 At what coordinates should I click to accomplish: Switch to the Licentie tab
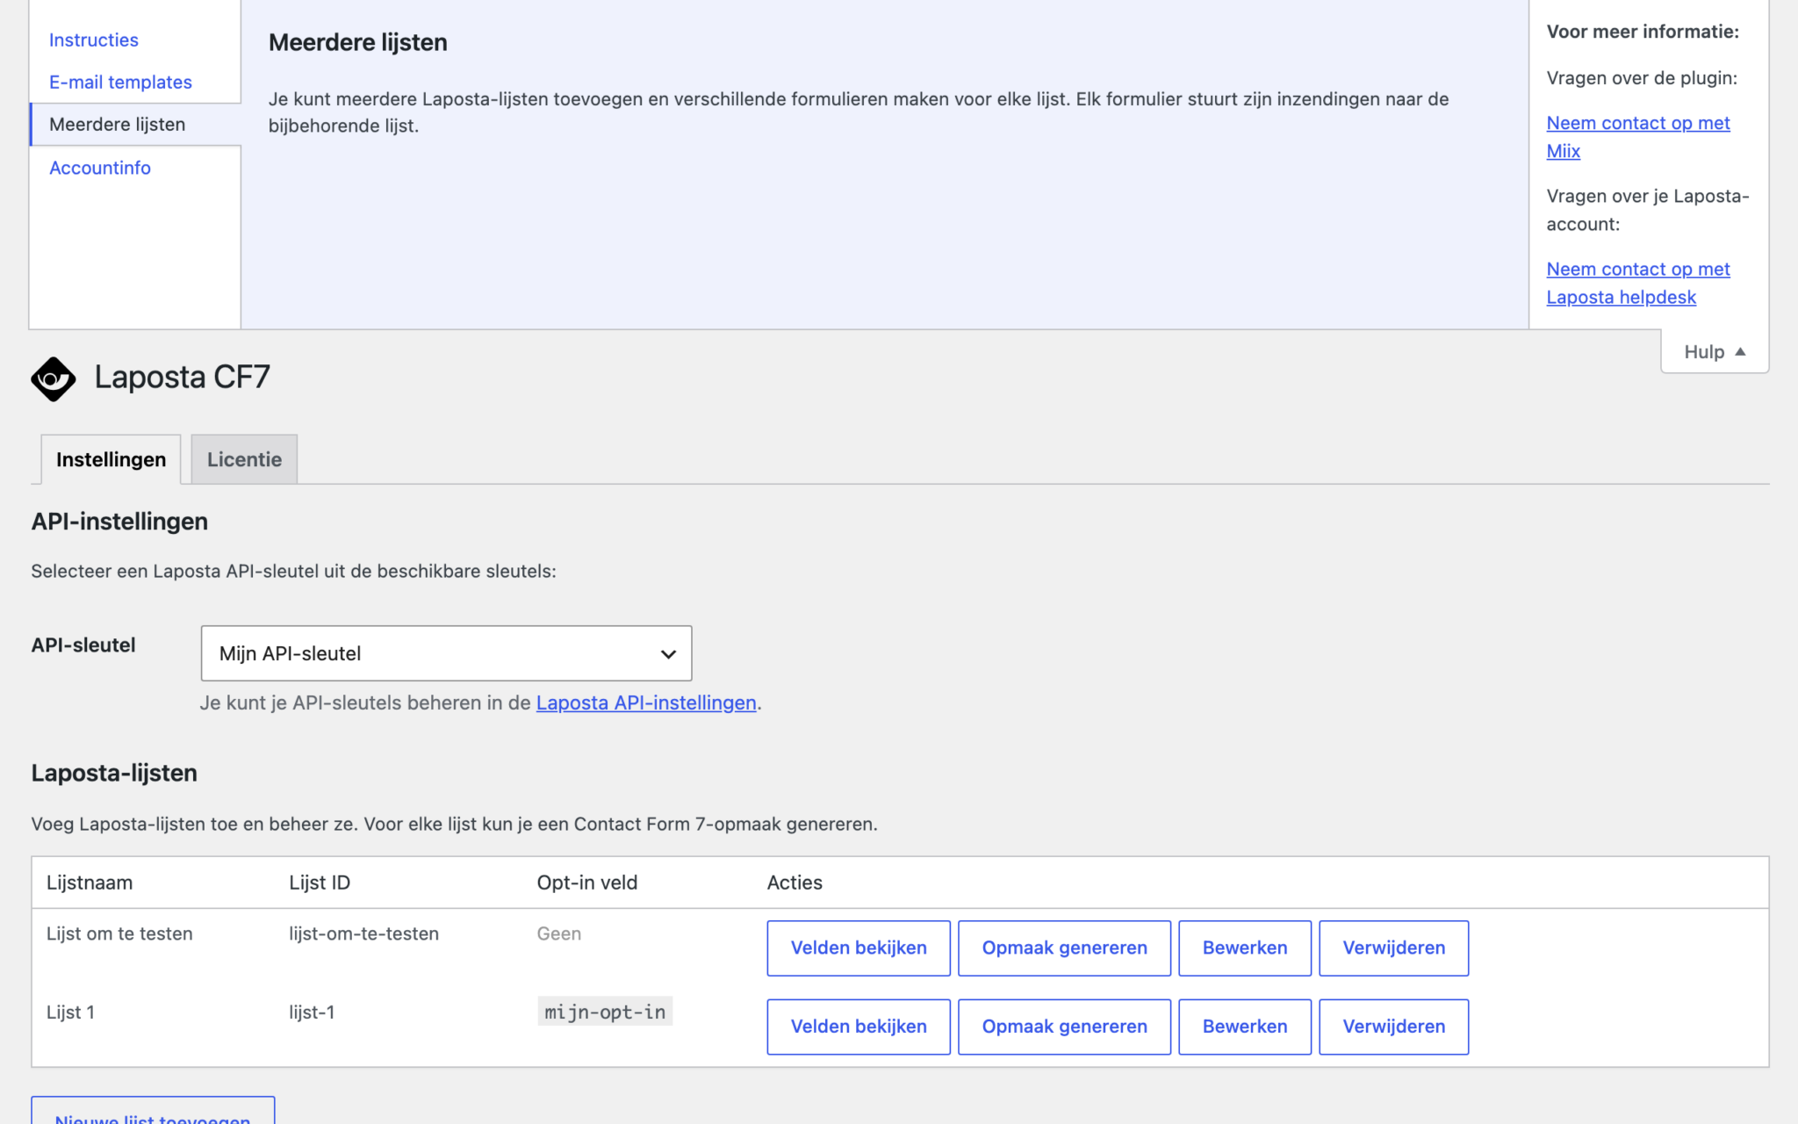coord(244,459)
